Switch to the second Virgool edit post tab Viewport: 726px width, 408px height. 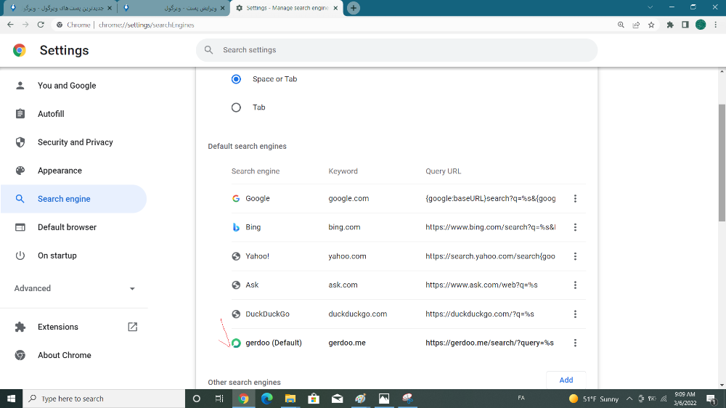click(174, 8)
